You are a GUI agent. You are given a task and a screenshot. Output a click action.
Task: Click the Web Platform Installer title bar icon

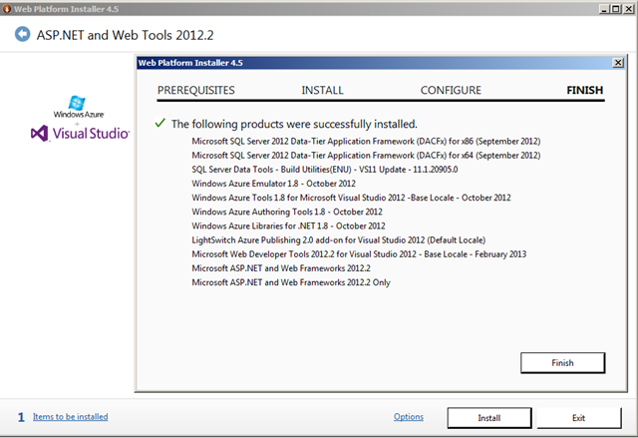(7, 9)
